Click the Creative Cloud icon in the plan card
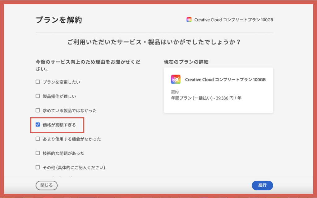Image resolution: width=317 pixels, height=198 pixels. (x=176, y=80)
